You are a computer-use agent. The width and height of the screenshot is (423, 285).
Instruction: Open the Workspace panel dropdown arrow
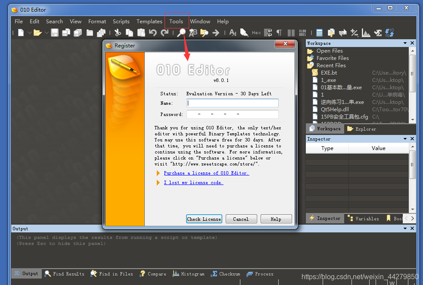coord(405,43)
